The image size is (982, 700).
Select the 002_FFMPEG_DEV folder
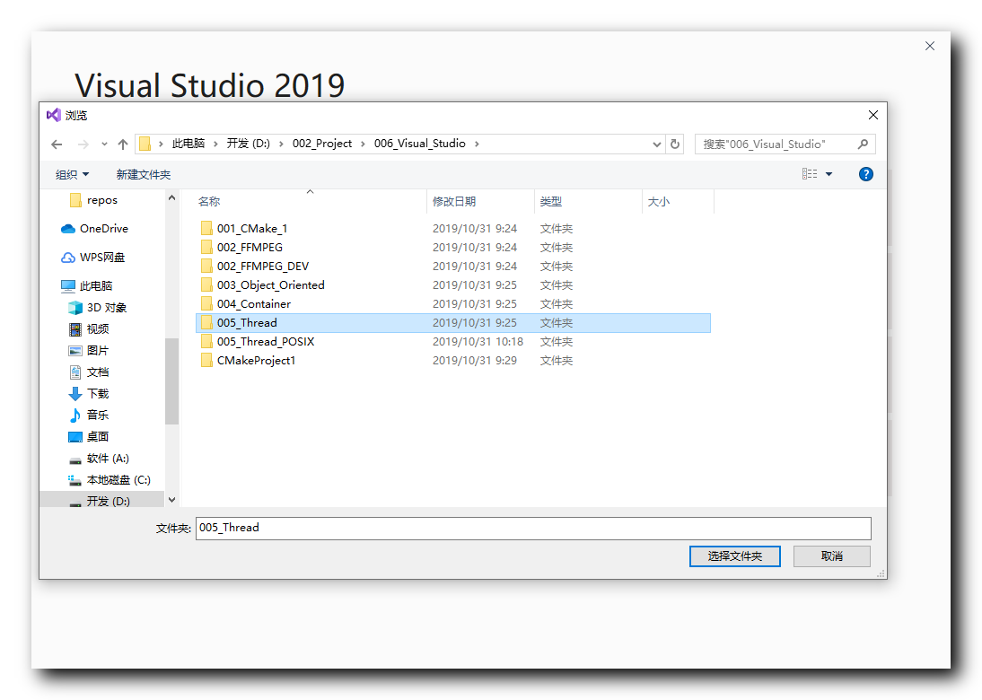tap(262, 267)
